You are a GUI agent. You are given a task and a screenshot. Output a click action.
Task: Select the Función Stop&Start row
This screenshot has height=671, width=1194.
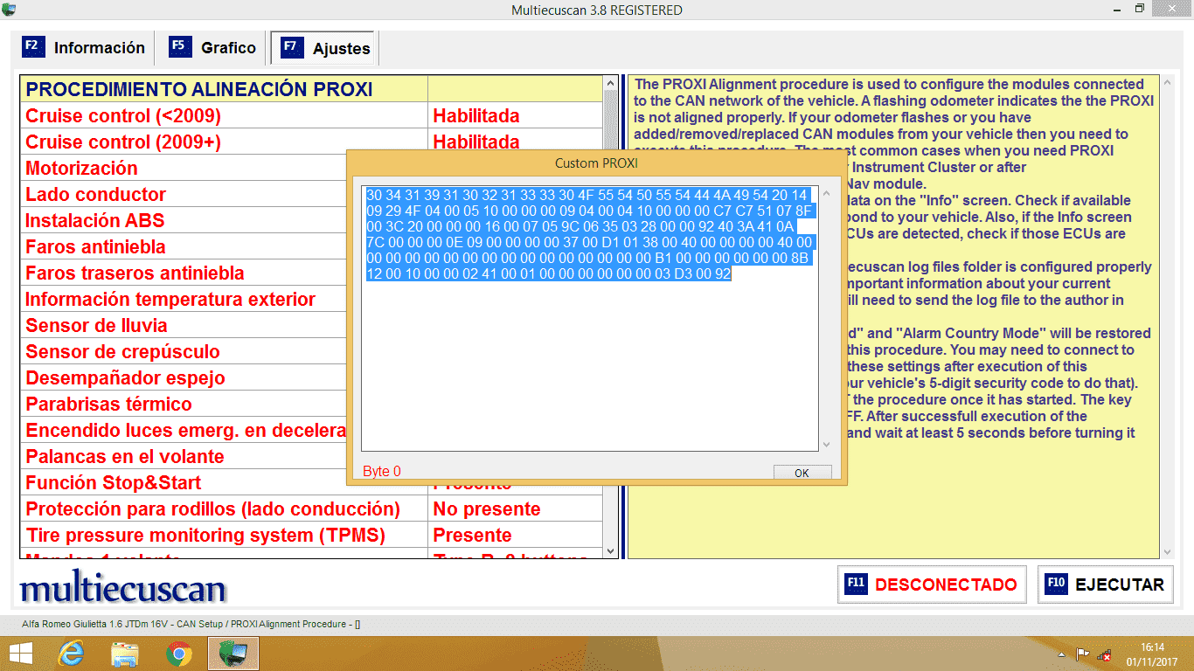pyautogui.click(x=184, y=482)
